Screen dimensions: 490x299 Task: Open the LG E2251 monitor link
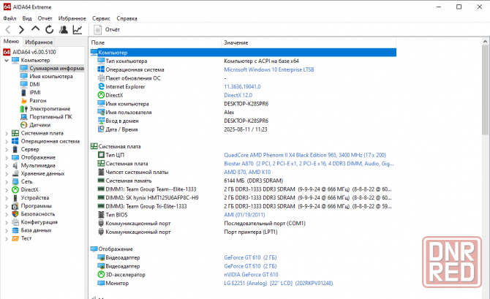pos(278,283)
